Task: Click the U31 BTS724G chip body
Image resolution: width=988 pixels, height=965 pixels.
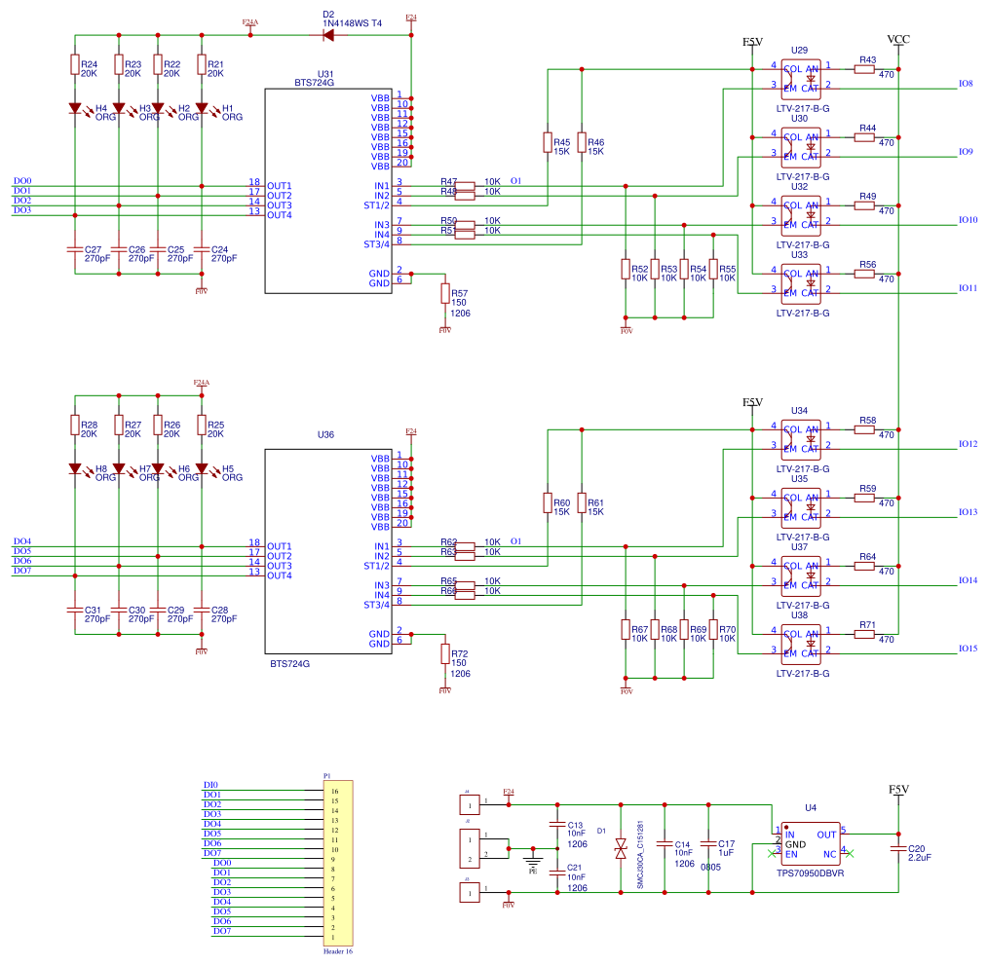Action: coord(328,191)
